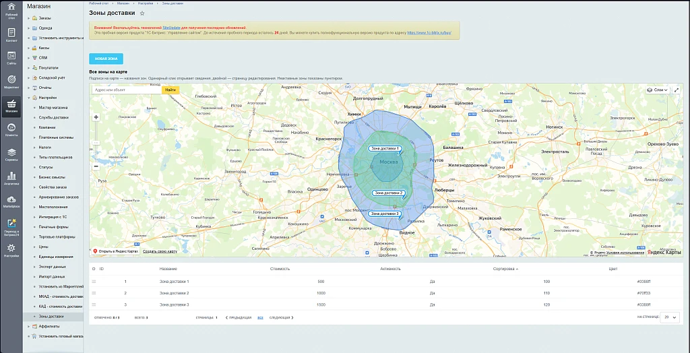The width and height of the screenshot is (690, 353).
Task: Expand the Отчёты tree node
Action: [29, 88]
